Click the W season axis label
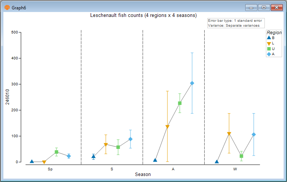 point(235,169)
